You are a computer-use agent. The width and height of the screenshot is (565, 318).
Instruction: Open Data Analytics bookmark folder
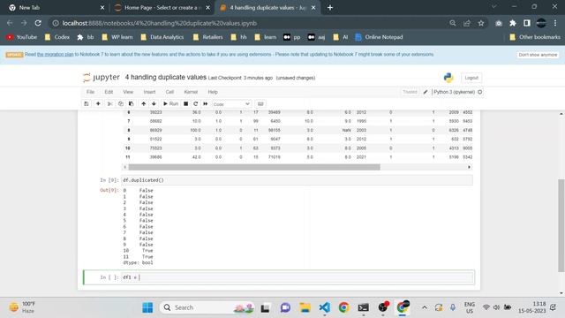pos(162,37)
